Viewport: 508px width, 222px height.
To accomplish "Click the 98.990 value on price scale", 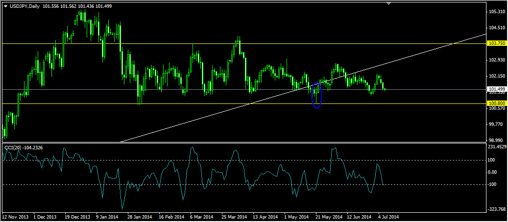I will (497, 141).
